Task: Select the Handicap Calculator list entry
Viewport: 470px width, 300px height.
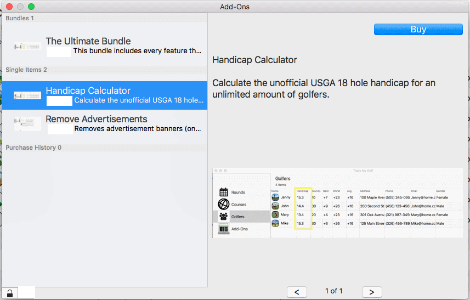Action: point(105,95)
